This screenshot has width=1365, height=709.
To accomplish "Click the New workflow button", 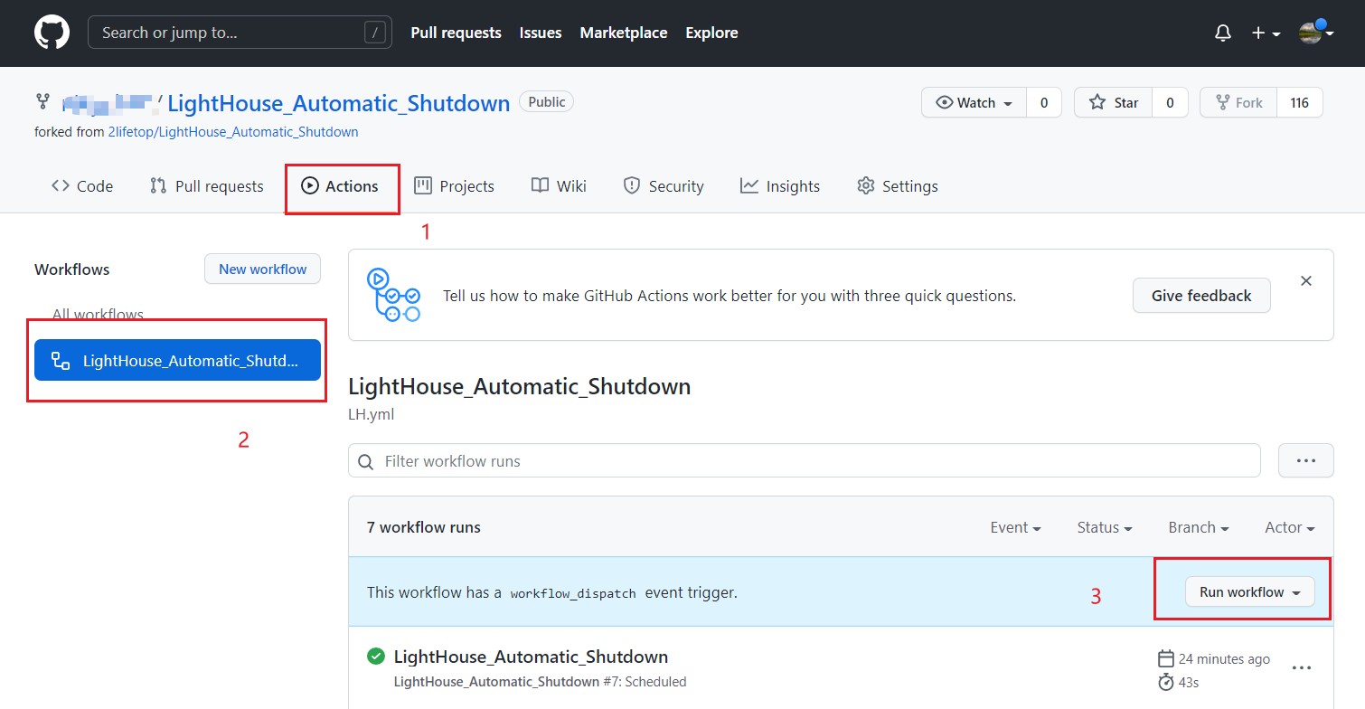I will coord(262,269).
